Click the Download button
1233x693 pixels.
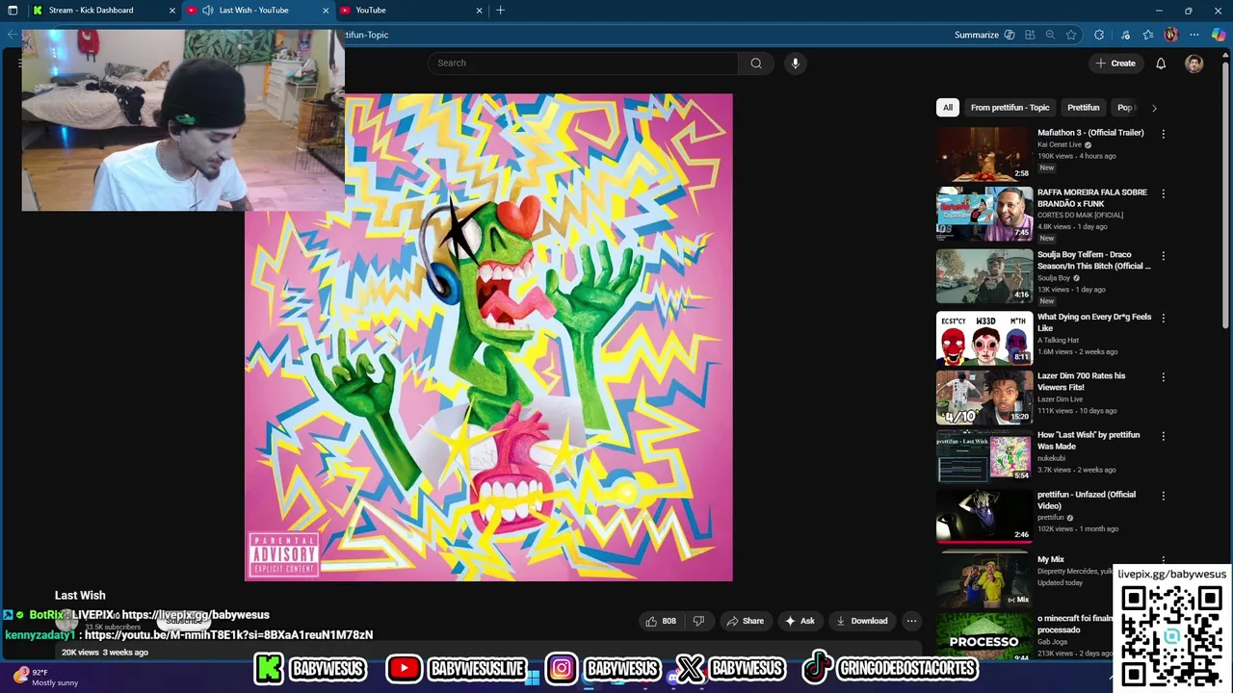point(861,621)
